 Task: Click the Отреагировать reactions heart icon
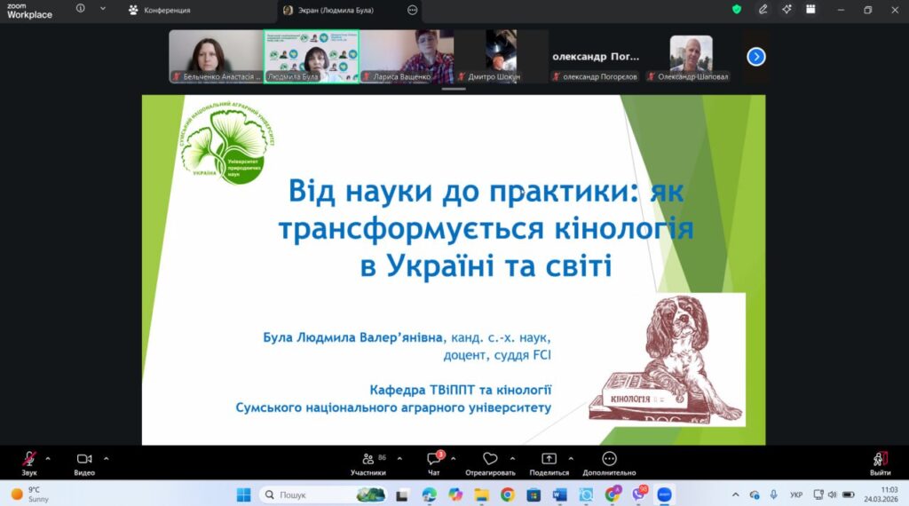click(490, 460)
